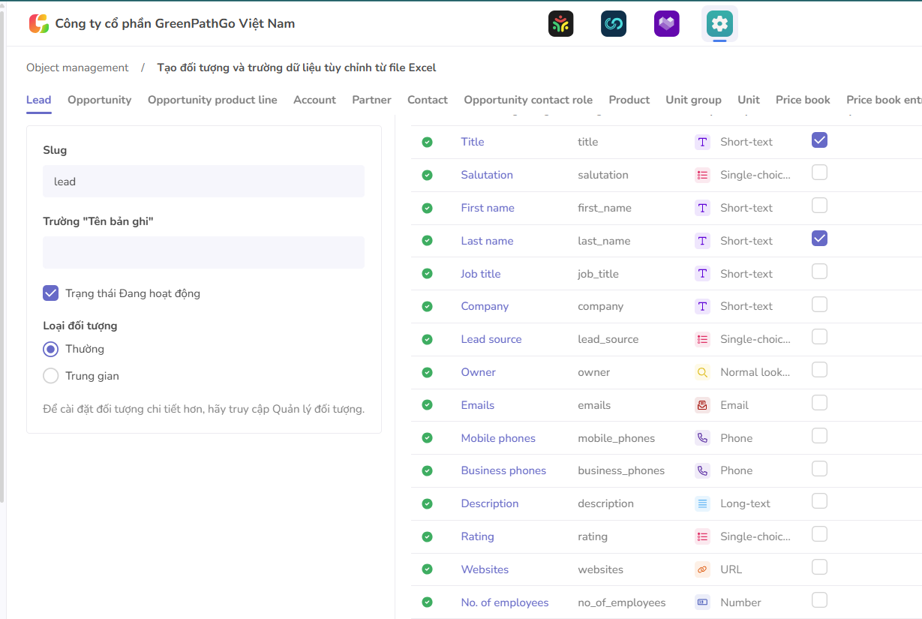The height and width of the screenshot is (619, 922).
Task: Check the Description row checkbox
Action: [820, 501]
